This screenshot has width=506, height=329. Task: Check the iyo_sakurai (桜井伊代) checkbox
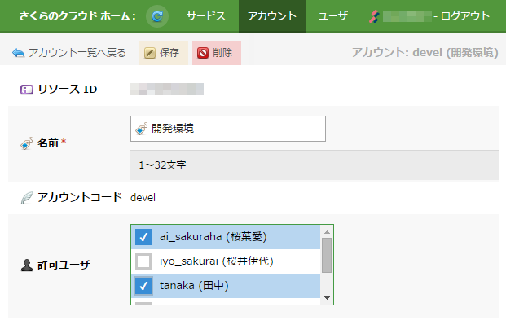coord(143,261)
